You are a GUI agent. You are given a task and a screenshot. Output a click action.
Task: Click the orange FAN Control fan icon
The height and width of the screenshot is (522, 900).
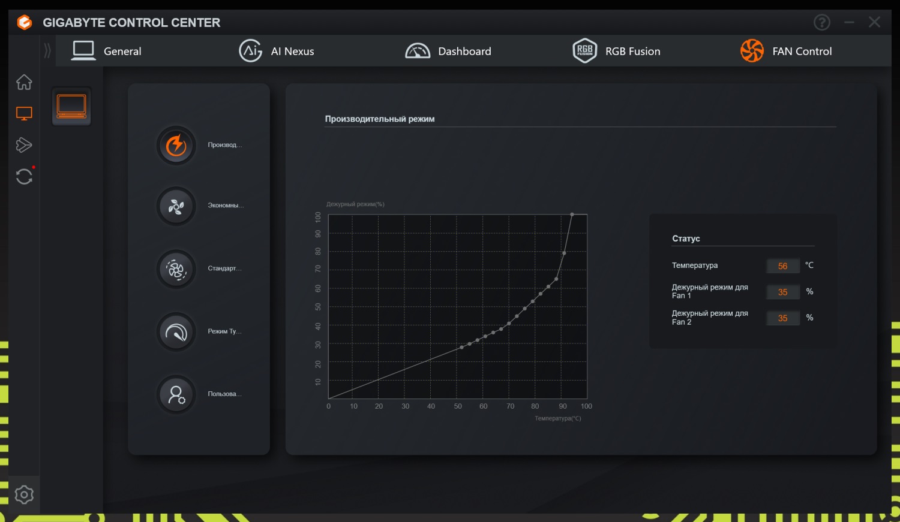(752, 51)
